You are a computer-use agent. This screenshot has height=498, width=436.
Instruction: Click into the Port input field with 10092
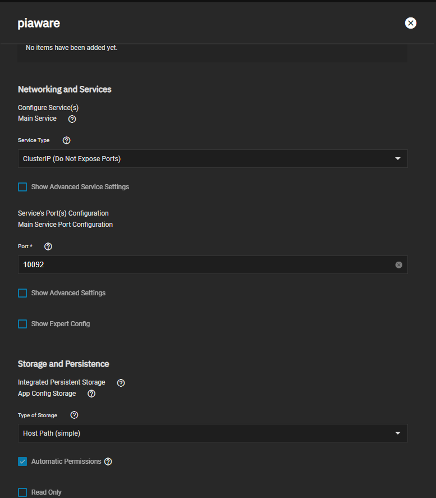[206, 264]
